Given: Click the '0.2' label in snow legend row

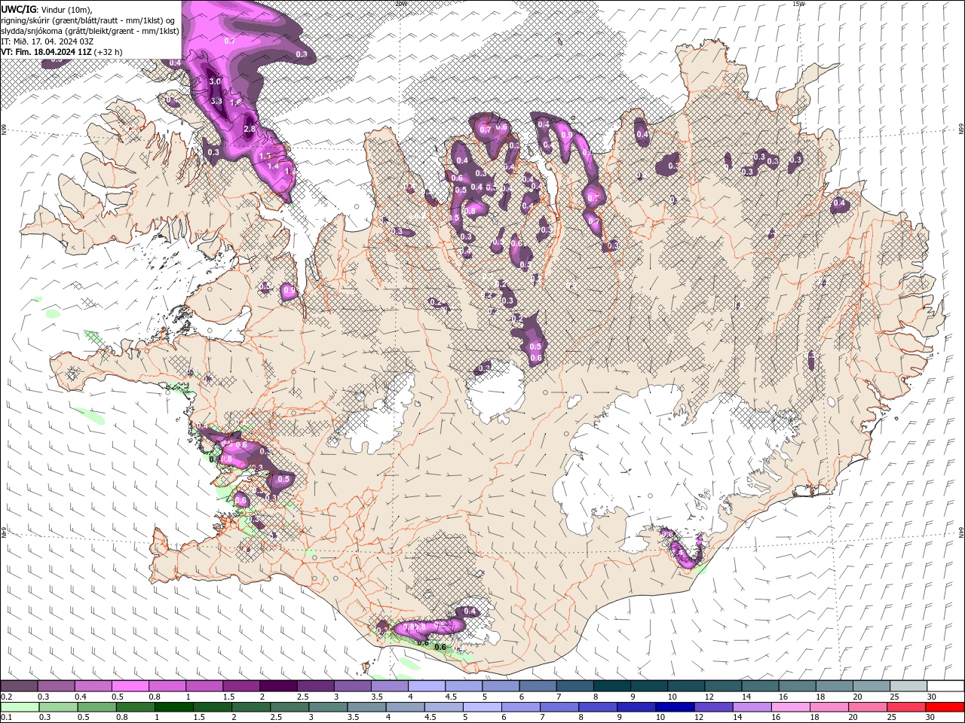Looking at the screenshot, I should 6,697.
